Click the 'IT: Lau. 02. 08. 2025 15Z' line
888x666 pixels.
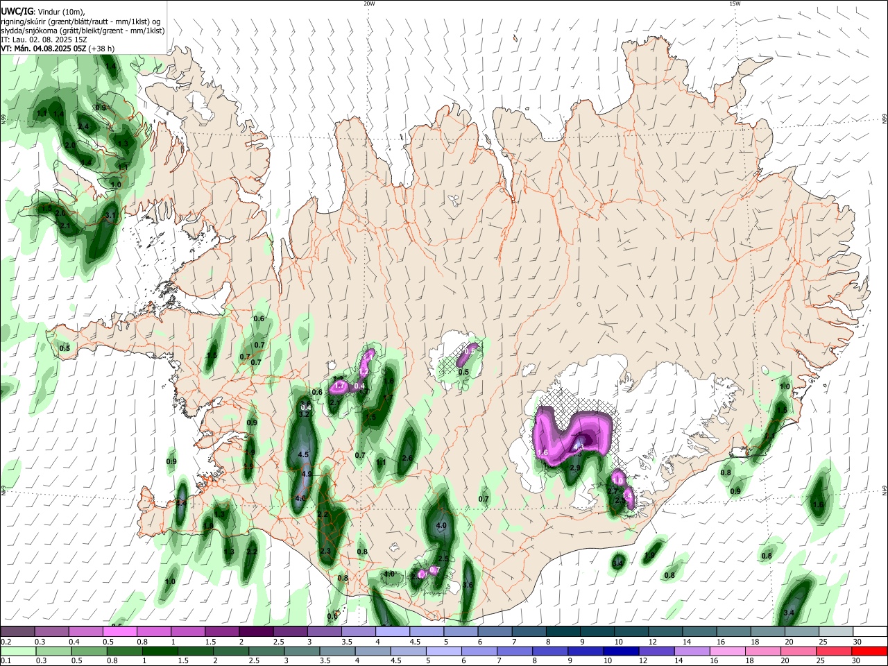43,40
